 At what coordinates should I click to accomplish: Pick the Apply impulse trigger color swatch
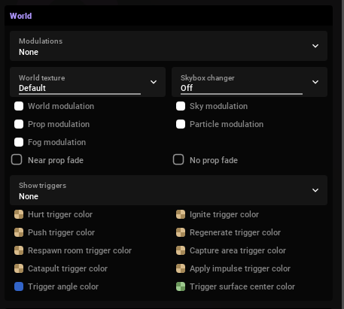point(181,268)
